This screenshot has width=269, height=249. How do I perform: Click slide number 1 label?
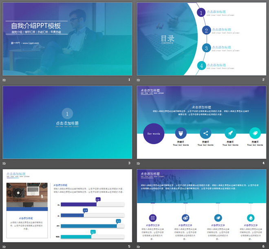click(129, 80)
